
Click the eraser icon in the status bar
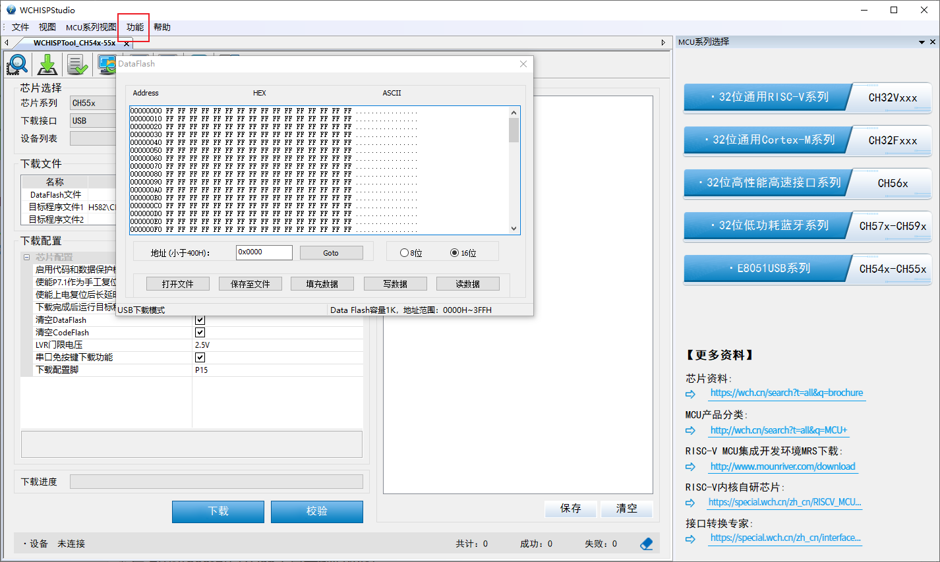tap(646, 544)
